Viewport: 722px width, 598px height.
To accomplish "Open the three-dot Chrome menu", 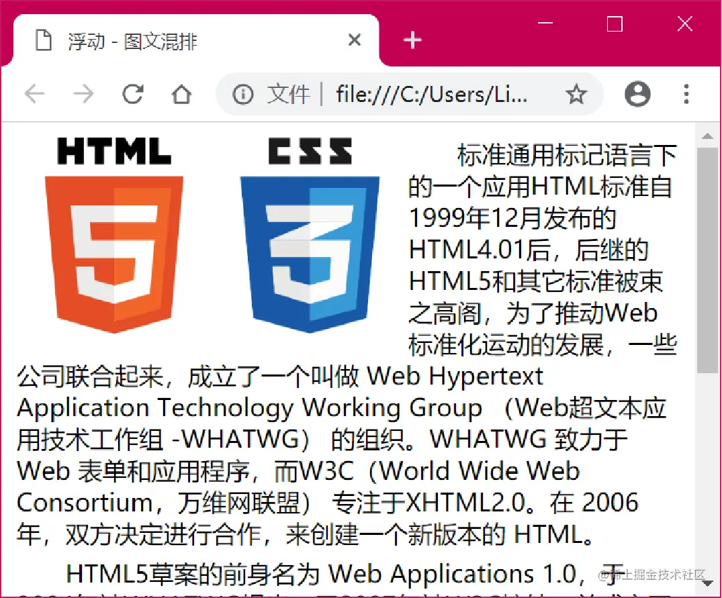I will 686,95.
